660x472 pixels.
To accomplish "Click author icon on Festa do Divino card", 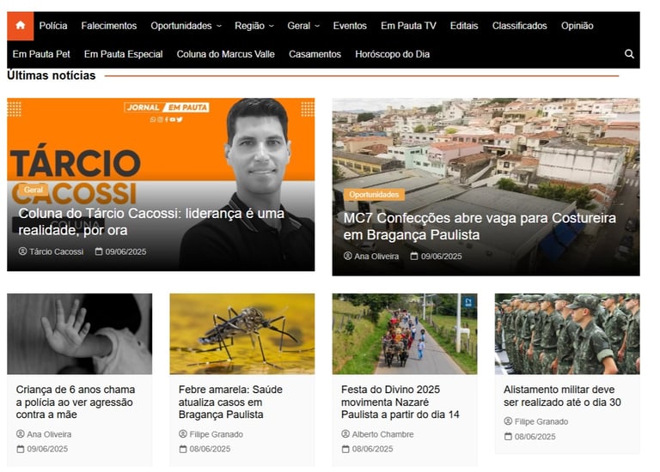I will (345, 433).
